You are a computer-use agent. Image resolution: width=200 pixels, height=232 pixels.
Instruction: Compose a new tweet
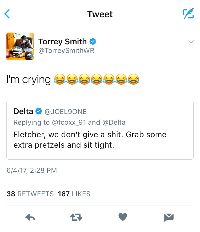point(188,14)
